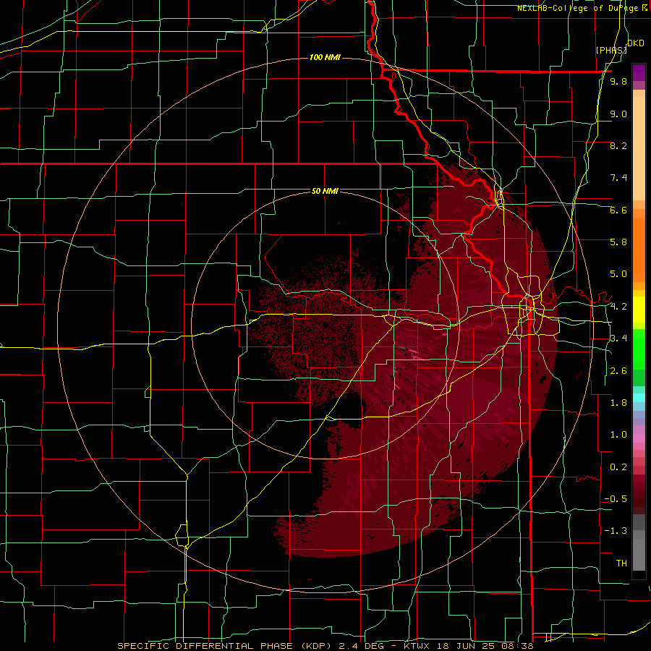Screen dimensions: 651x651
Task: Click the 7.4 value on the color scale
Action: point(618,178)
